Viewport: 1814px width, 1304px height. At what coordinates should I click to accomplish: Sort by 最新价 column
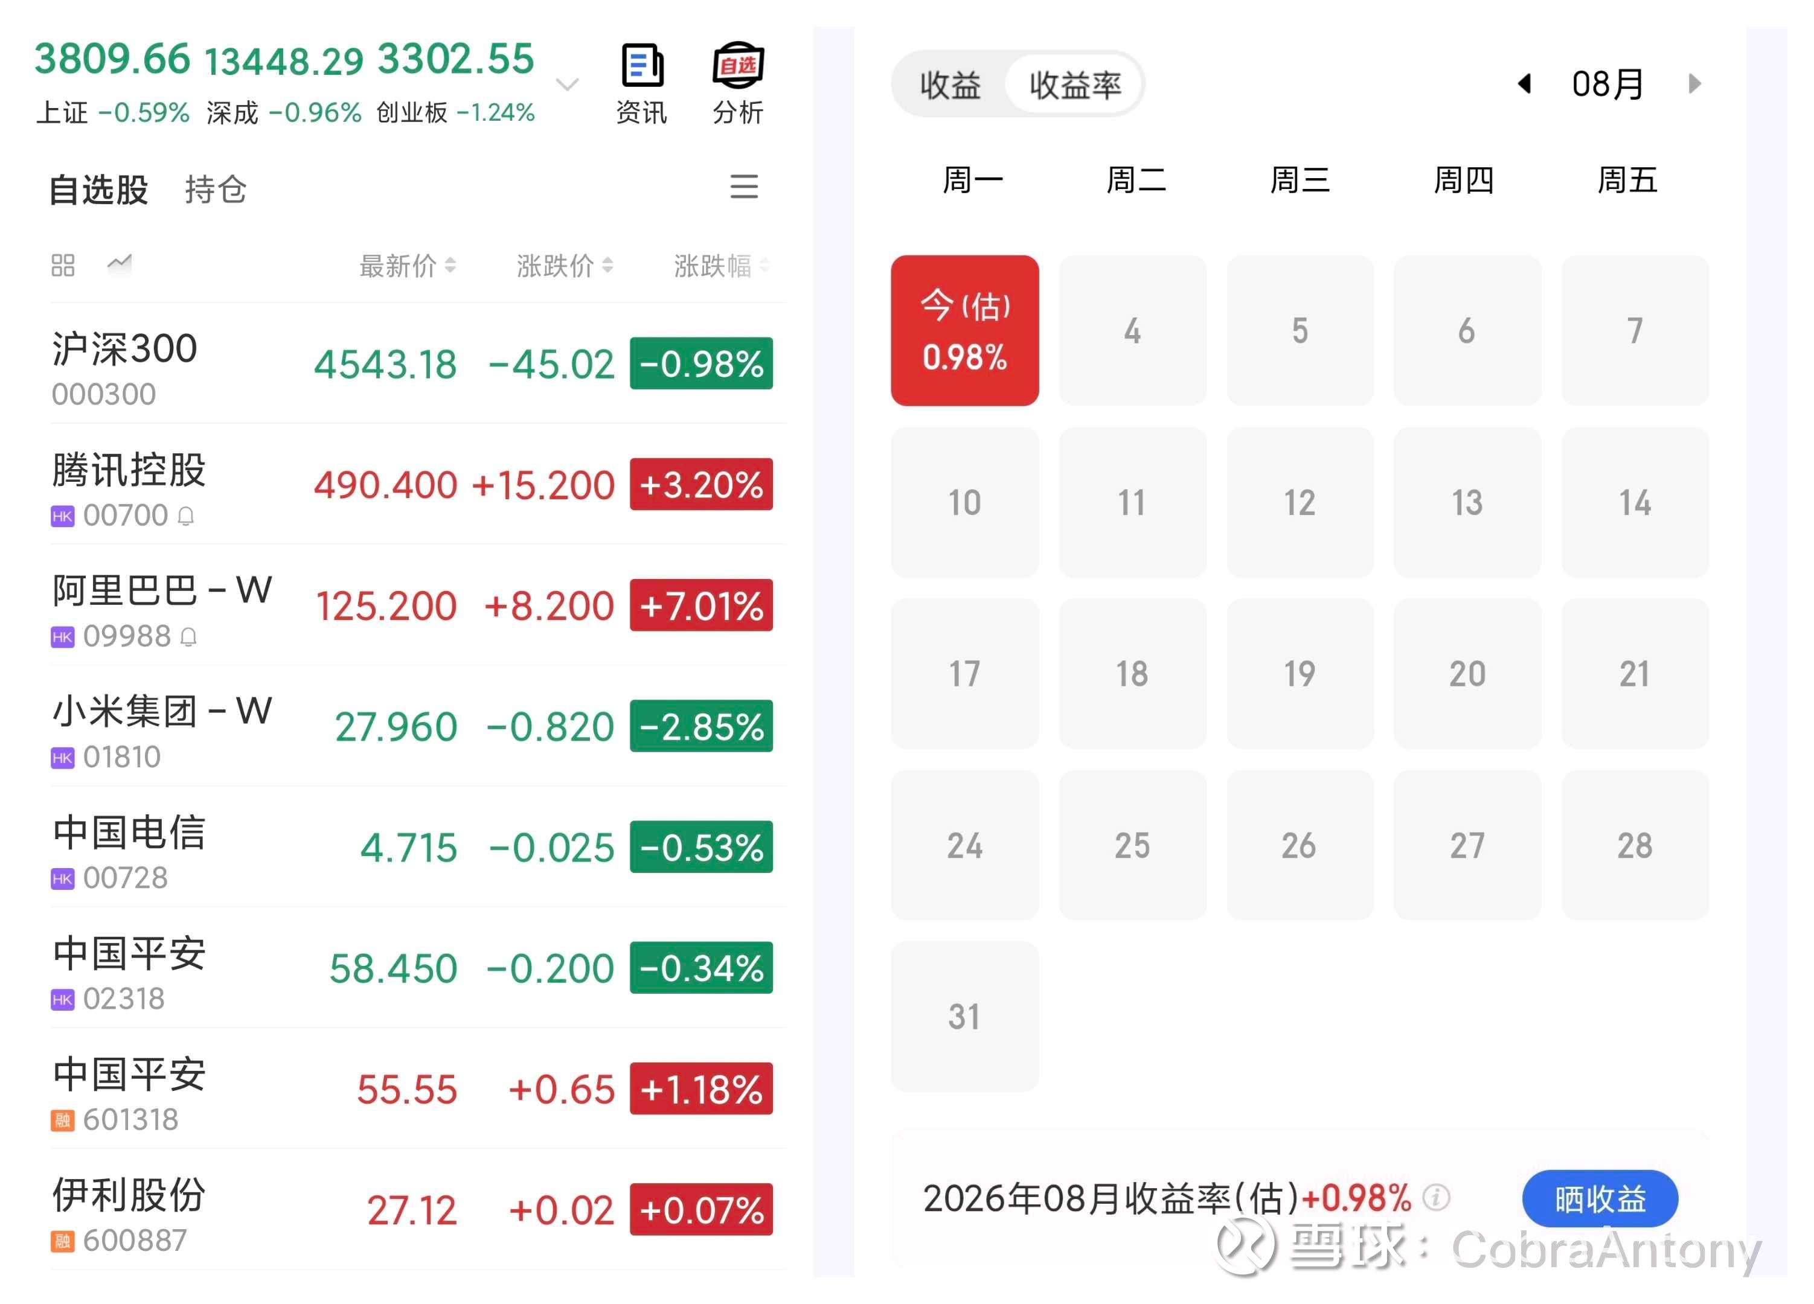point(408,266)
